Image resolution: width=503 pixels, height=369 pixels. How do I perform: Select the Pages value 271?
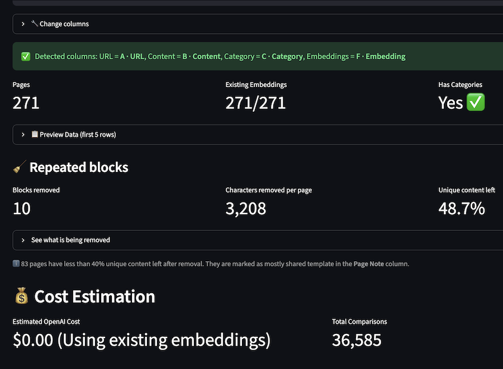click(x=26, y=103)
